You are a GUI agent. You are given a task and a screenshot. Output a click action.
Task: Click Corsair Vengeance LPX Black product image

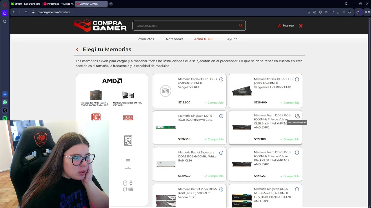pos(242,91)
